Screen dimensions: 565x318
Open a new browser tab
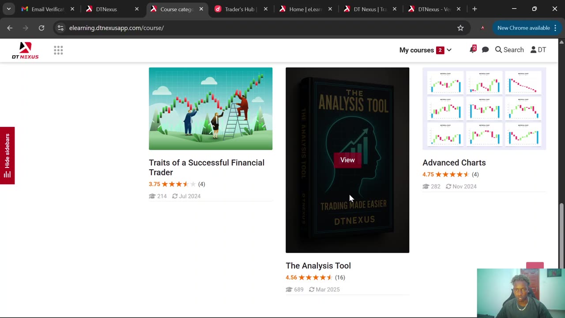pos(475,9)
